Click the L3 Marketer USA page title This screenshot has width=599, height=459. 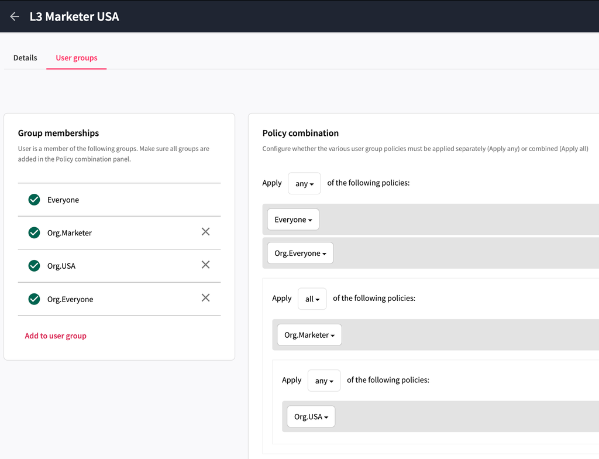(74, 16)
